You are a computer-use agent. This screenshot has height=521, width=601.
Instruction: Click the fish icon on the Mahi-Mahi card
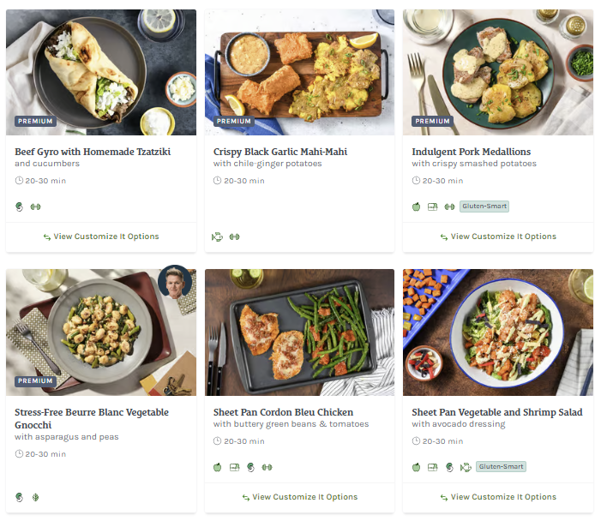tap(218, 237)
